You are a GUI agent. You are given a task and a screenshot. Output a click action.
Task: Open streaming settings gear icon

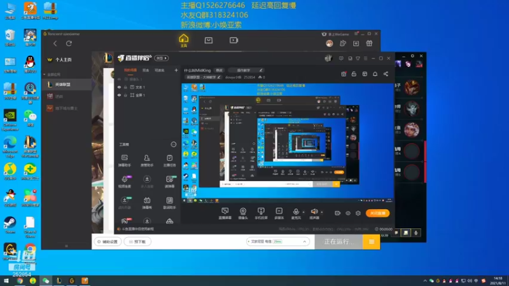(x=358, y=214)
